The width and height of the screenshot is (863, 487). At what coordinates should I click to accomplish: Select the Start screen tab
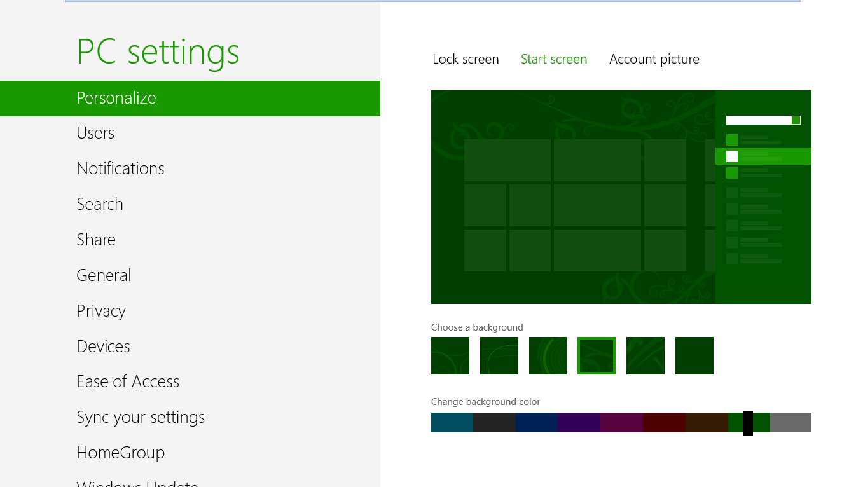click(553, 59)
